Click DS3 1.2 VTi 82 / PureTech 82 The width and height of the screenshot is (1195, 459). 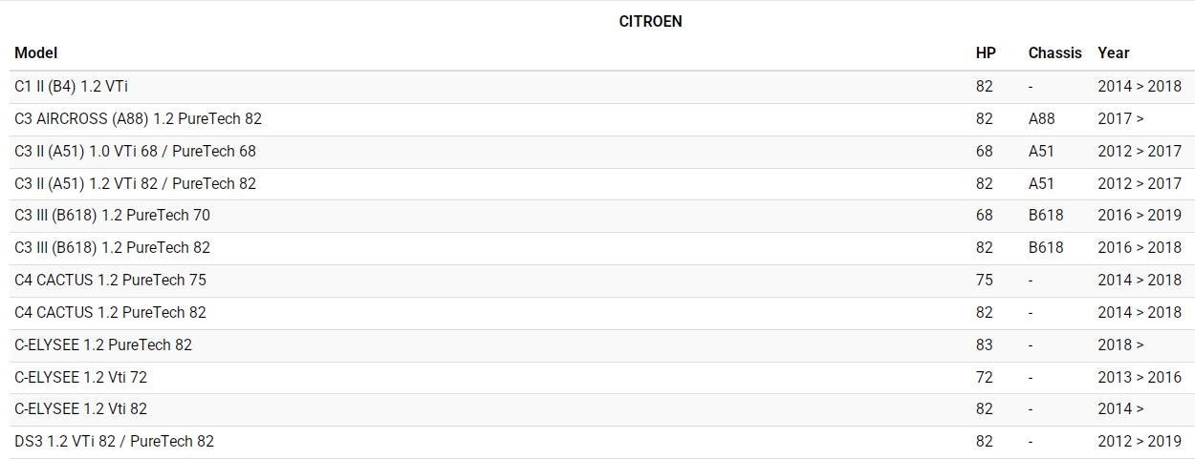click(114, 442)
